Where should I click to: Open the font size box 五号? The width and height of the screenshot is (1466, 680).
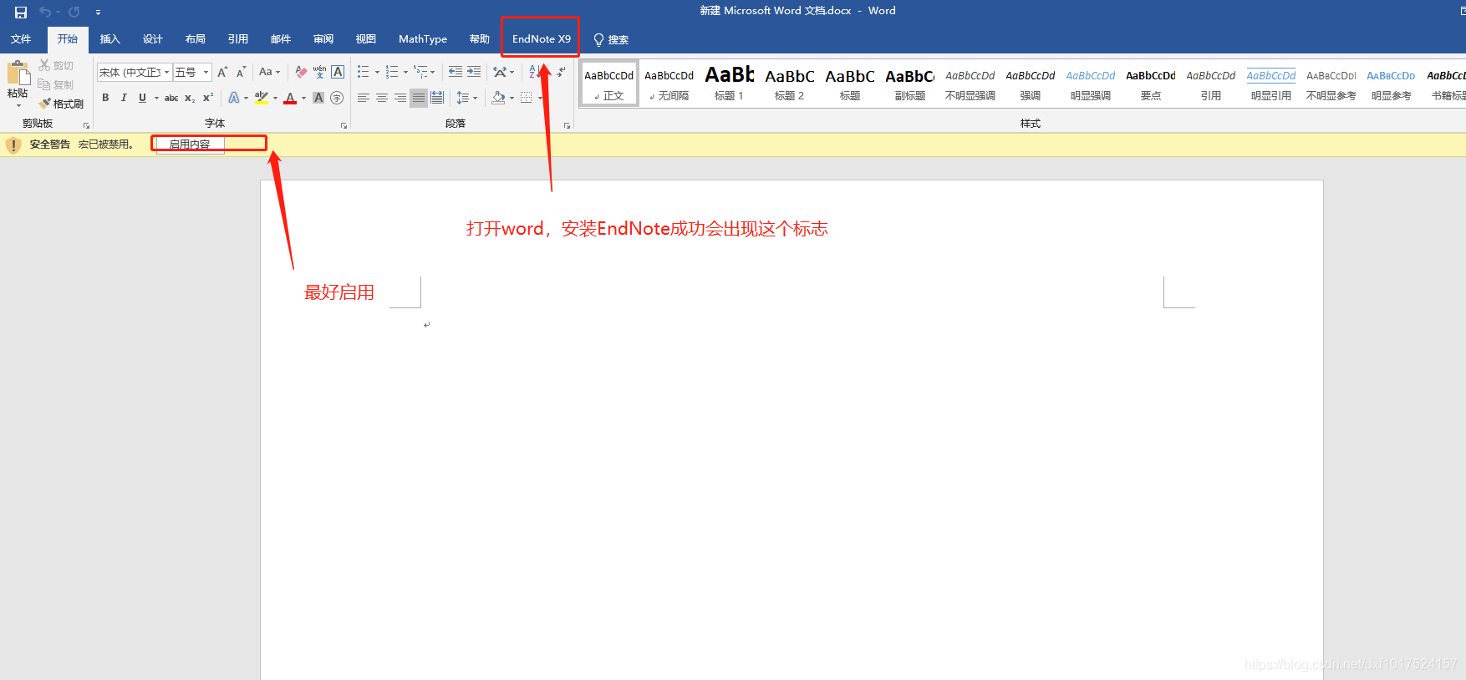(192, 73)
